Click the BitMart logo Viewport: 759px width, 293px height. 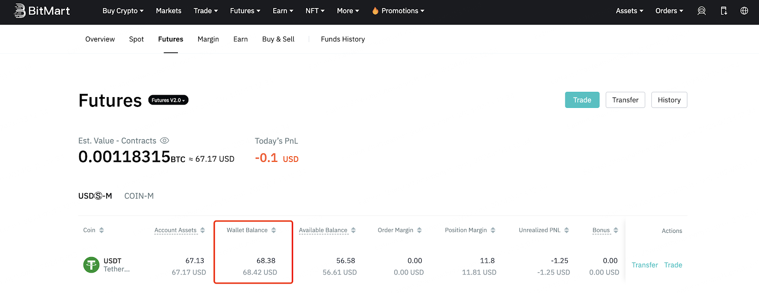click(x=42, y=10)
